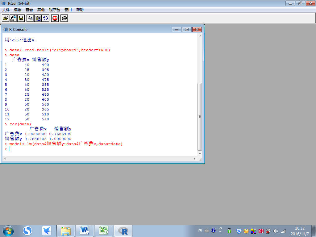Click the Paste toolbar icon
The height and width of the screenshot is (237, 316).
click(x=38, y=18)
